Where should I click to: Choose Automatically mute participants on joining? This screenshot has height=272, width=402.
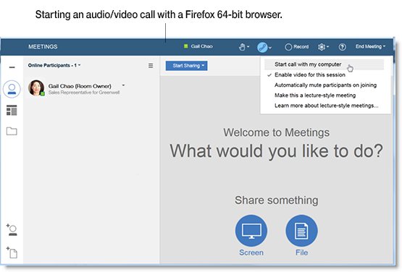pyautogui.click(x=325, y=85)
